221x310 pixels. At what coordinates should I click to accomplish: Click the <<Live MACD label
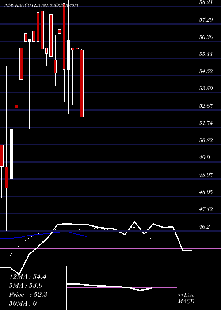click(x=186, y=298)
